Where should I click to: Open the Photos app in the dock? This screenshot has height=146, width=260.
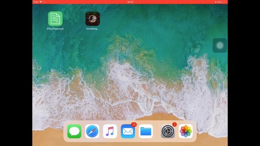click(x=186, y=131)
